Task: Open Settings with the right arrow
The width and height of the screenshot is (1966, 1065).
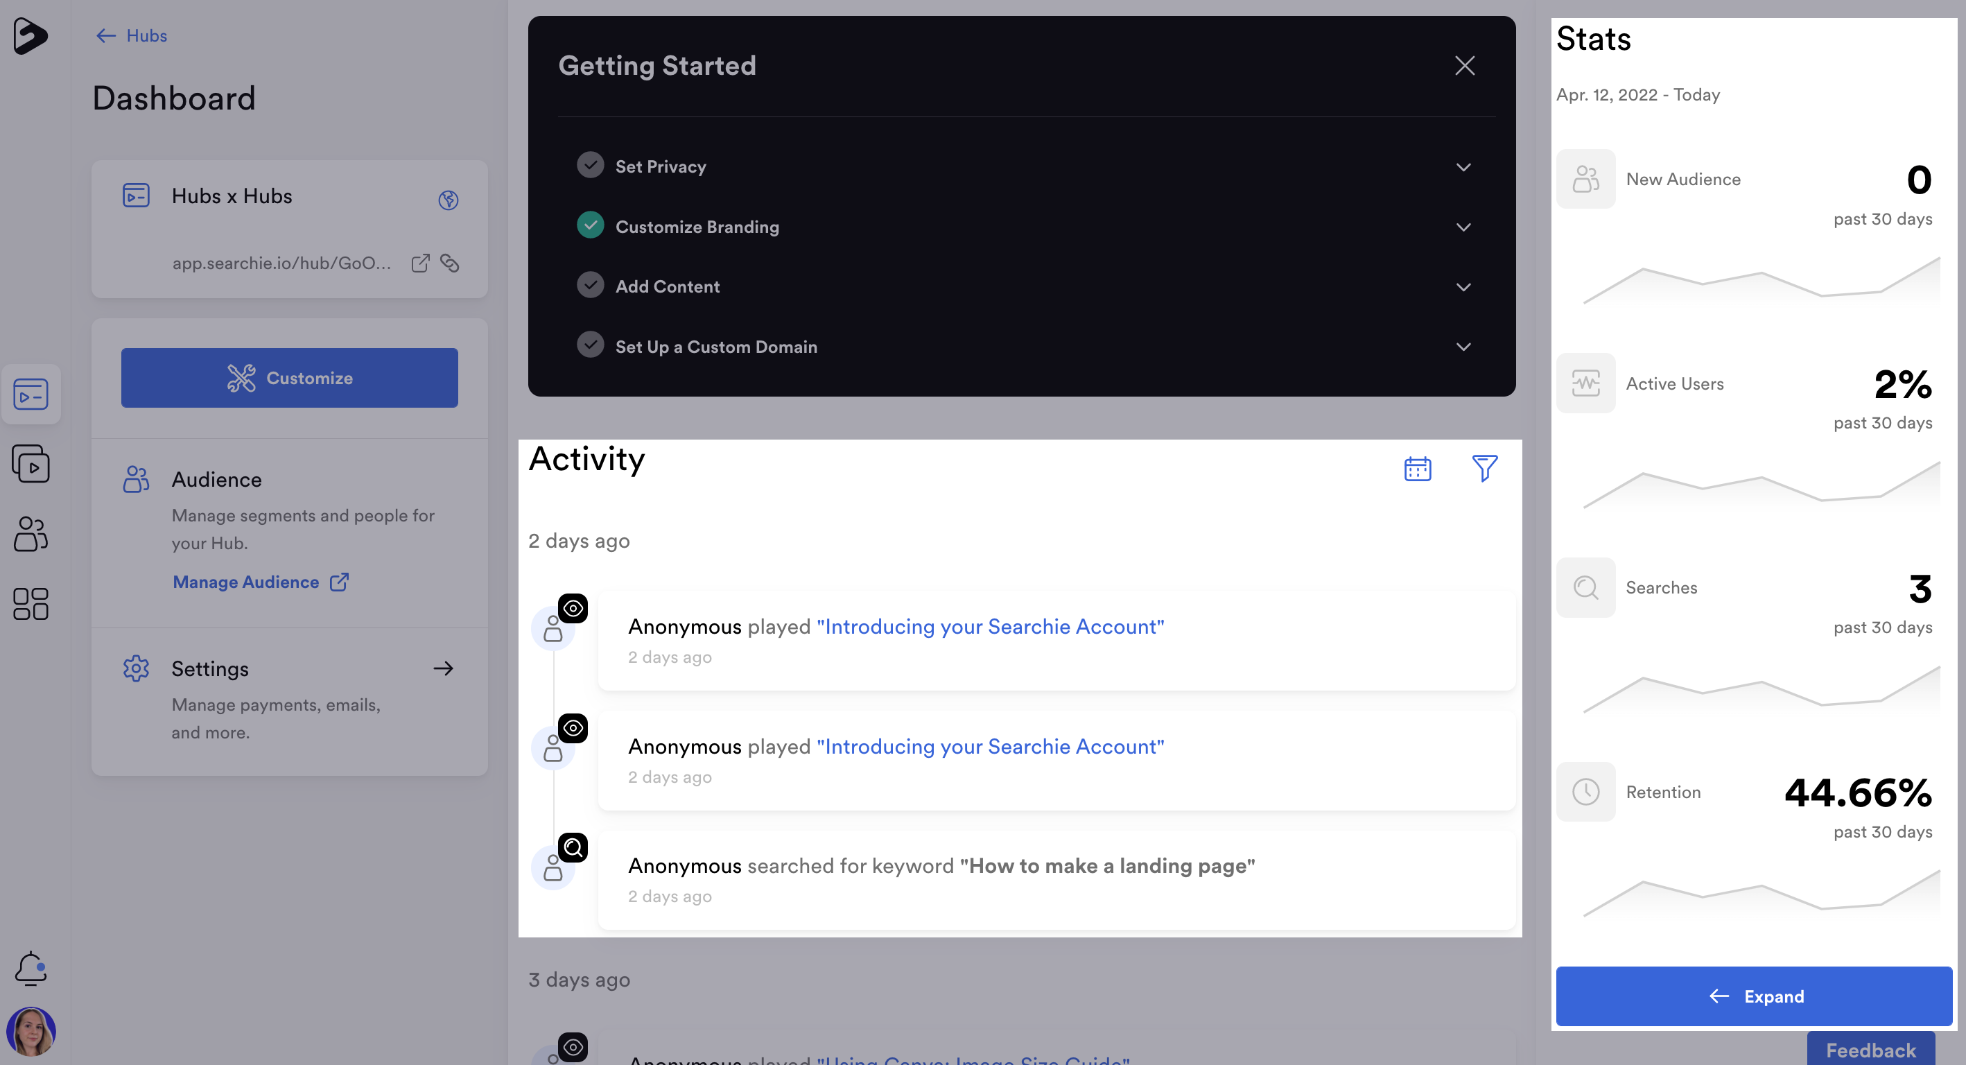Action: tap(444, 669)
